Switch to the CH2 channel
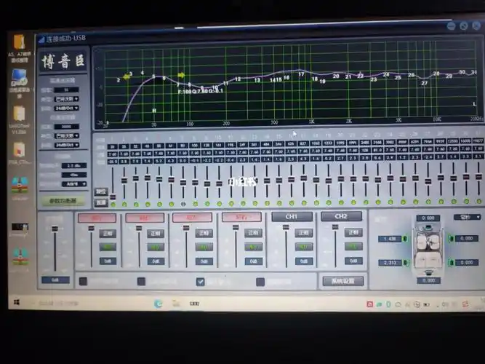This screenshot has width=485, height=364. pos(341,217)
